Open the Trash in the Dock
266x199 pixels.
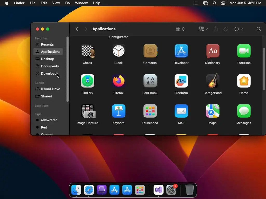(189, 190)
